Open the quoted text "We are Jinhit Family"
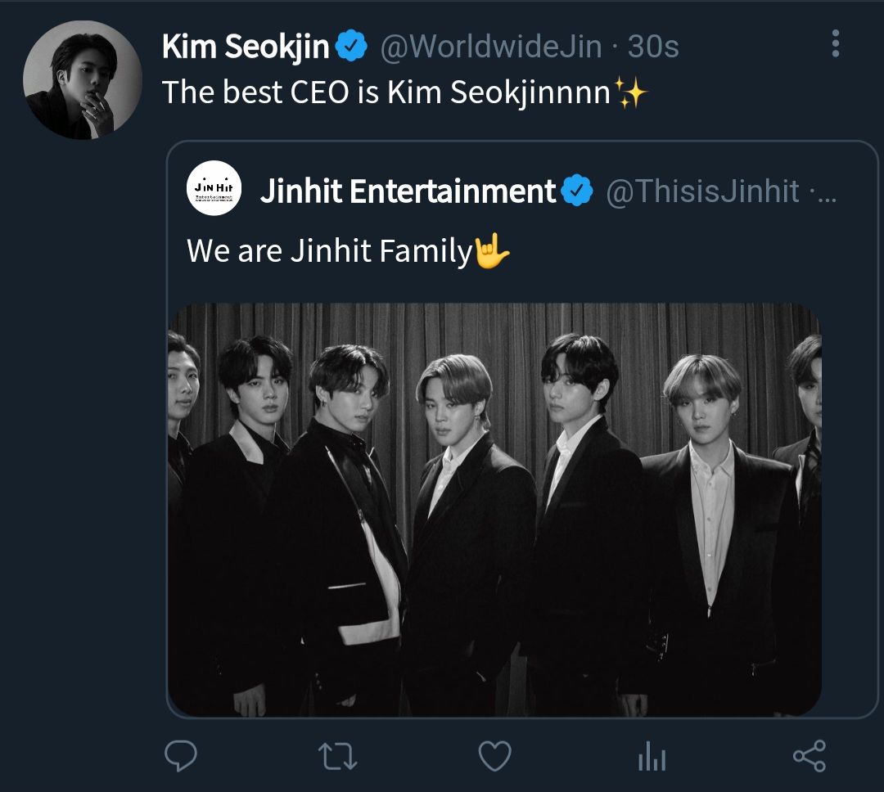Viewport: 884px width, 792px height. tap(330, 250)
